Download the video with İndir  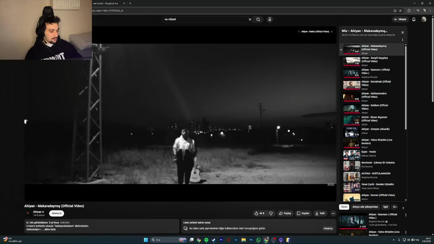pyautogui.click(x=320, y=213)
